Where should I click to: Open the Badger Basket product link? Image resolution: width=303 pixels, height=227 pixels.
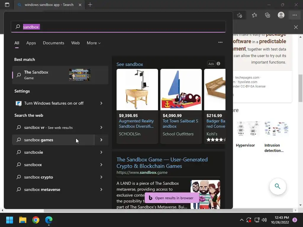tap(216, 124)
